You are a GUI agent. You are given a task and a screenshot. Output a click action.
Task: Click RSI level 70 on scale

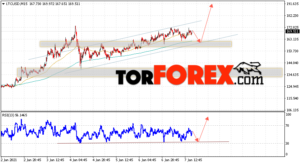coord(287,126)
